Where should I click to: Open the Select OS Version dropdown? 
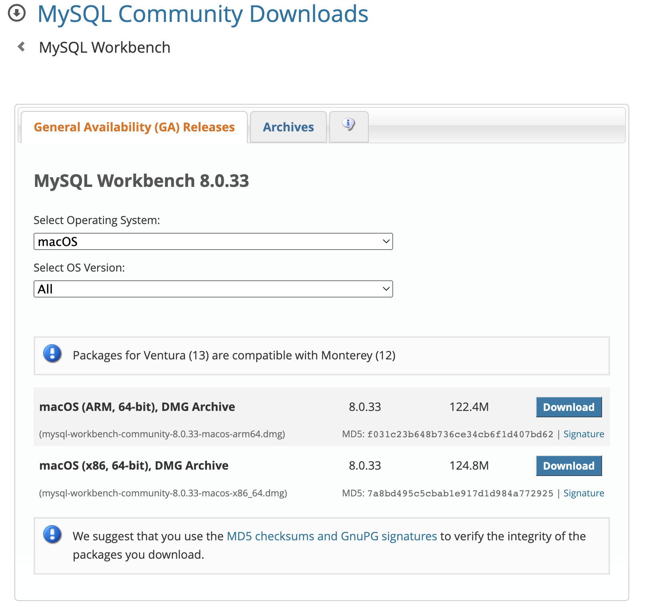coord(213,289)
